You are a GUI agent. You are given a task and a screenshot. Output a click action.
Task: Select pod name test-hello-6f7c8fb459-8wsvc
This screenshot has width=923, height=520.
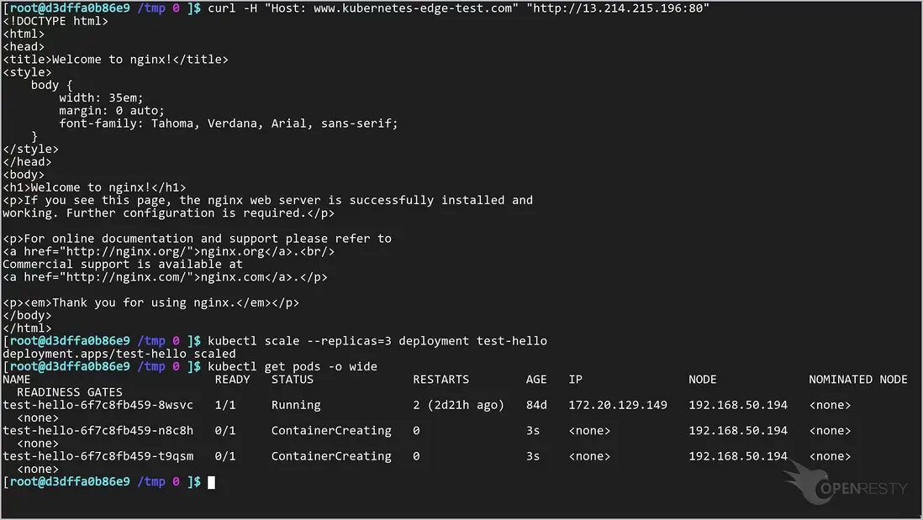[x=98, y=405]
